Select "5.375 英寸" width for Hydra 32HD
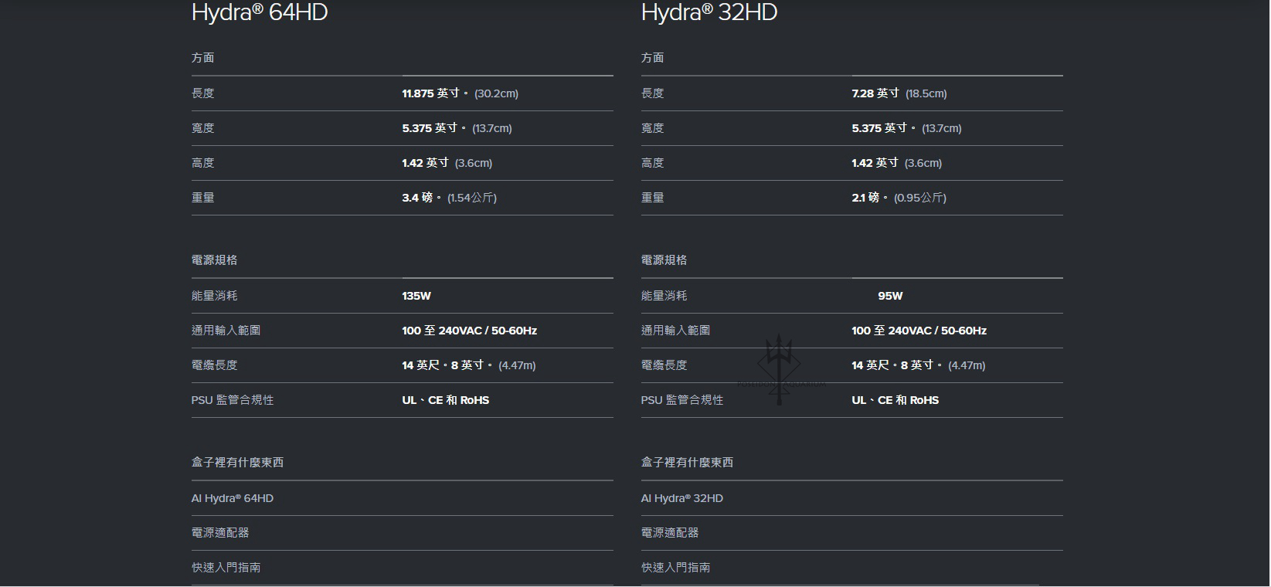 pyautogui.click(x=884, y=128)
